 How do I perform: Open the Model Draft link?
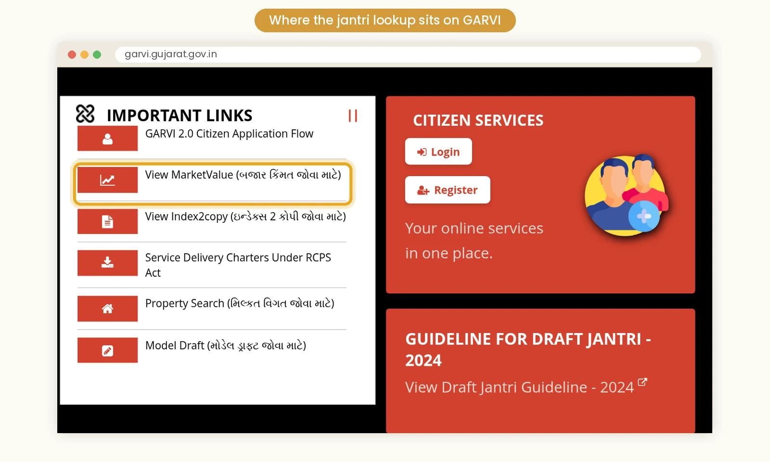[226, 346]
